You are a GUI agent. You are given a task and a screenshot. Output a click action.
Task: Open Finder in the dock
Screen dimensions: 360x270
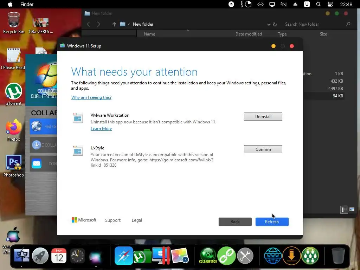21,256
